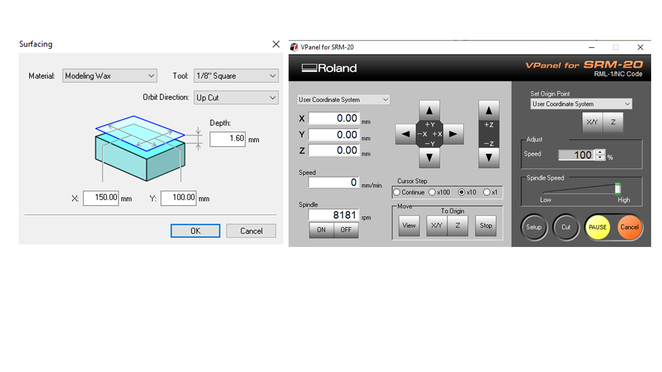Click the surfacing Depth input field

point(228,139)
